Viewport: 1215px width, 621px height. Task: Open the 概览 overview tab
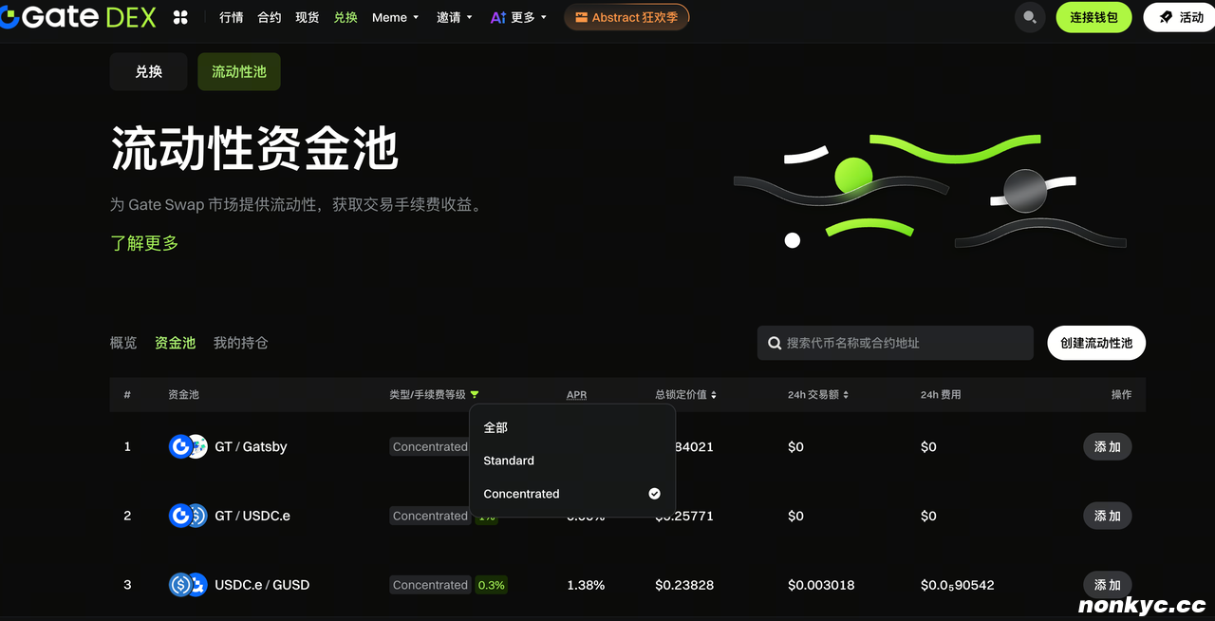click(123, 343)
